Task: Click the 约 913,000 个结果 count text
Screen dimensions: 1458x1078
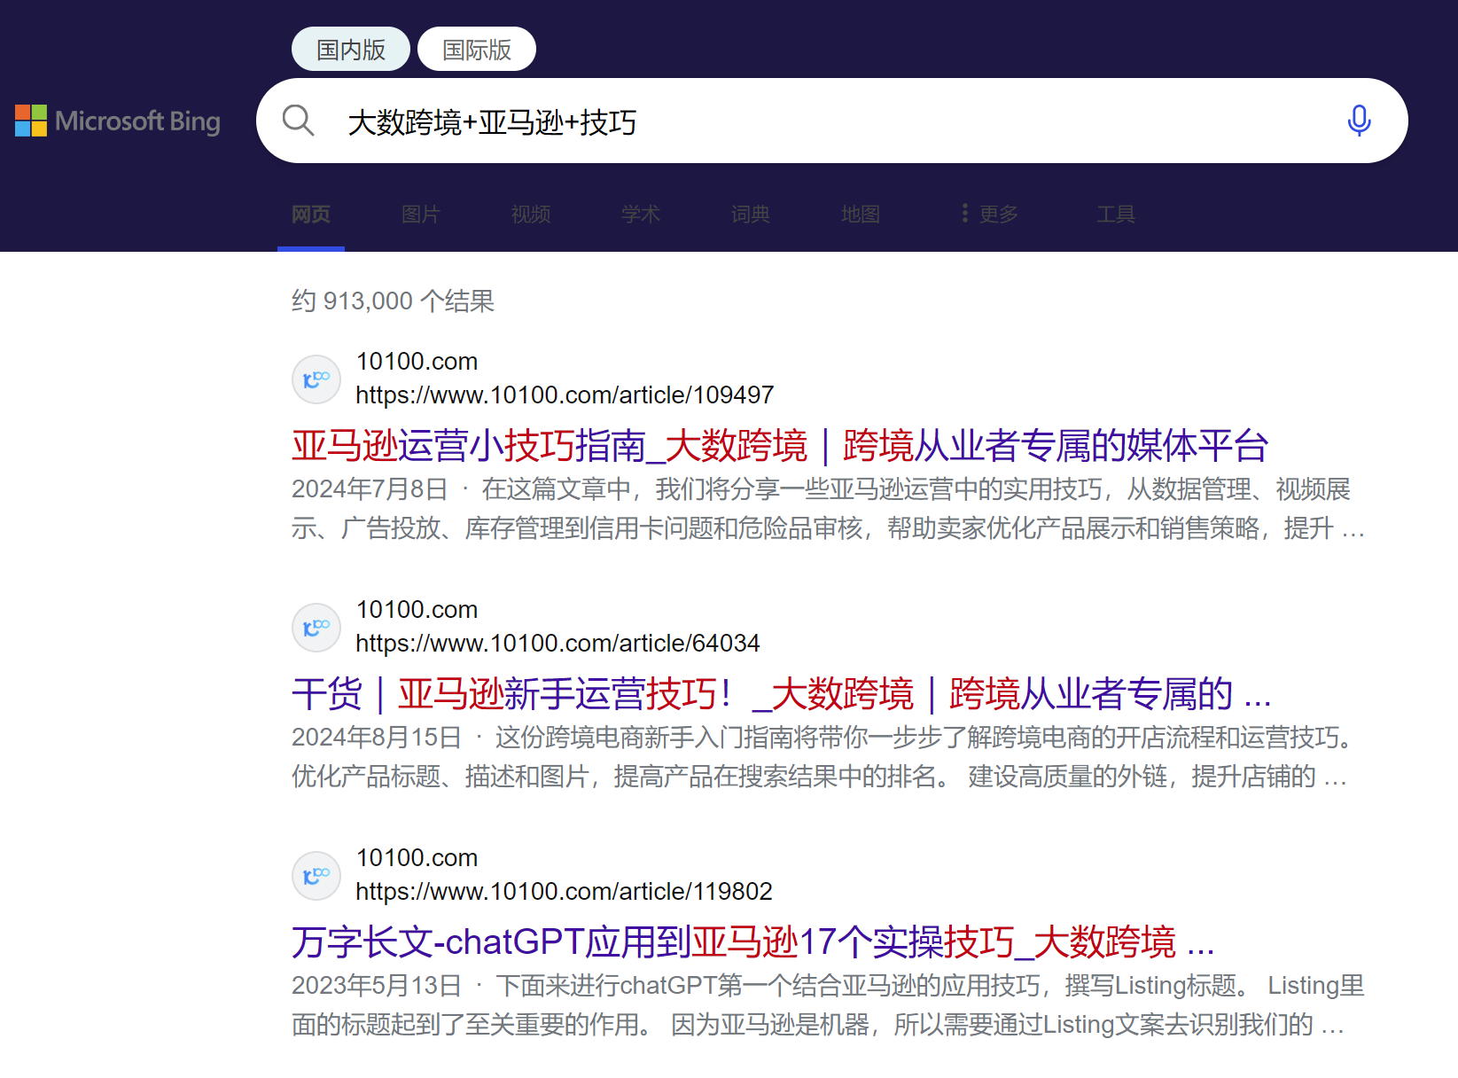Action: (x=393, y=301)
